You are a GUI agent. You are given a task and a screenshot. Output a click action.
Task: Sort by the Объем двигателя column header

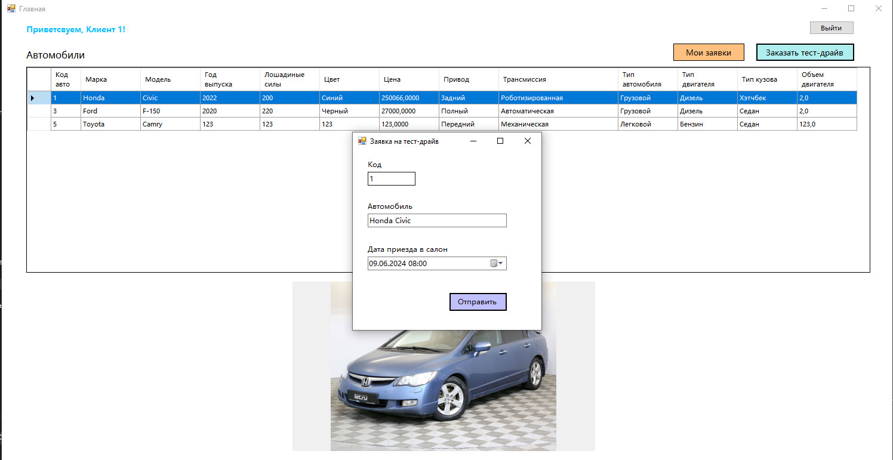coord(827,79)
